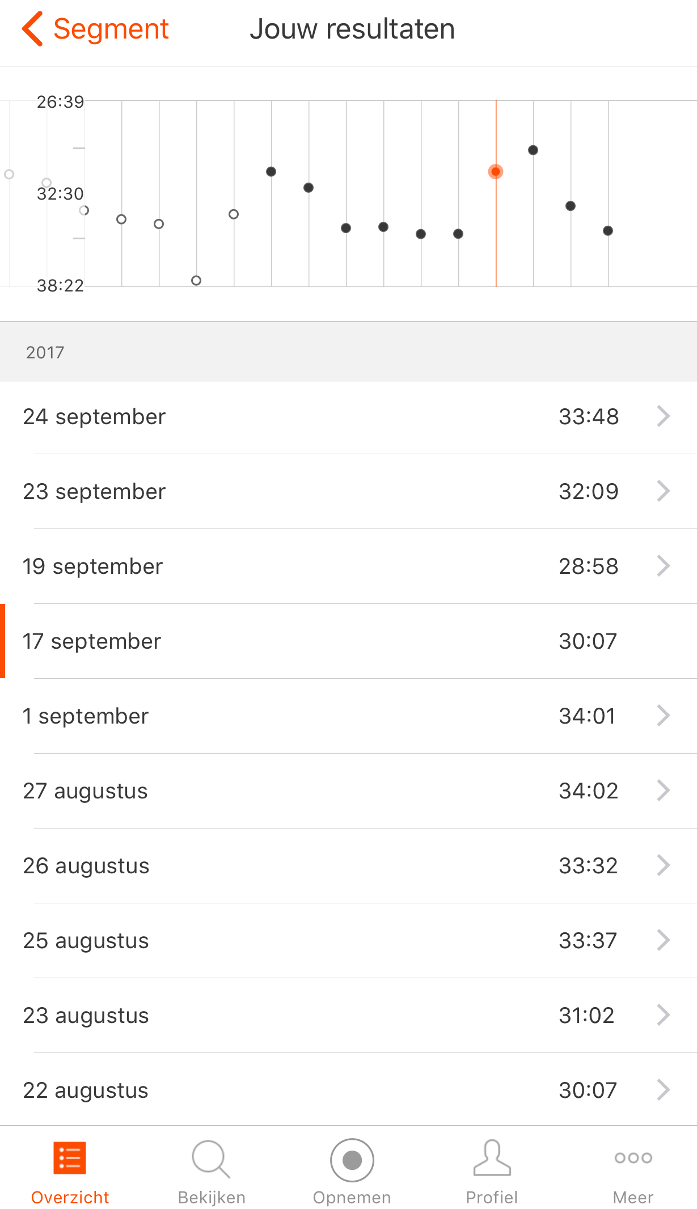Expand the 19 september result chevron
697x1209 pixels.
(x=664, y=566)
